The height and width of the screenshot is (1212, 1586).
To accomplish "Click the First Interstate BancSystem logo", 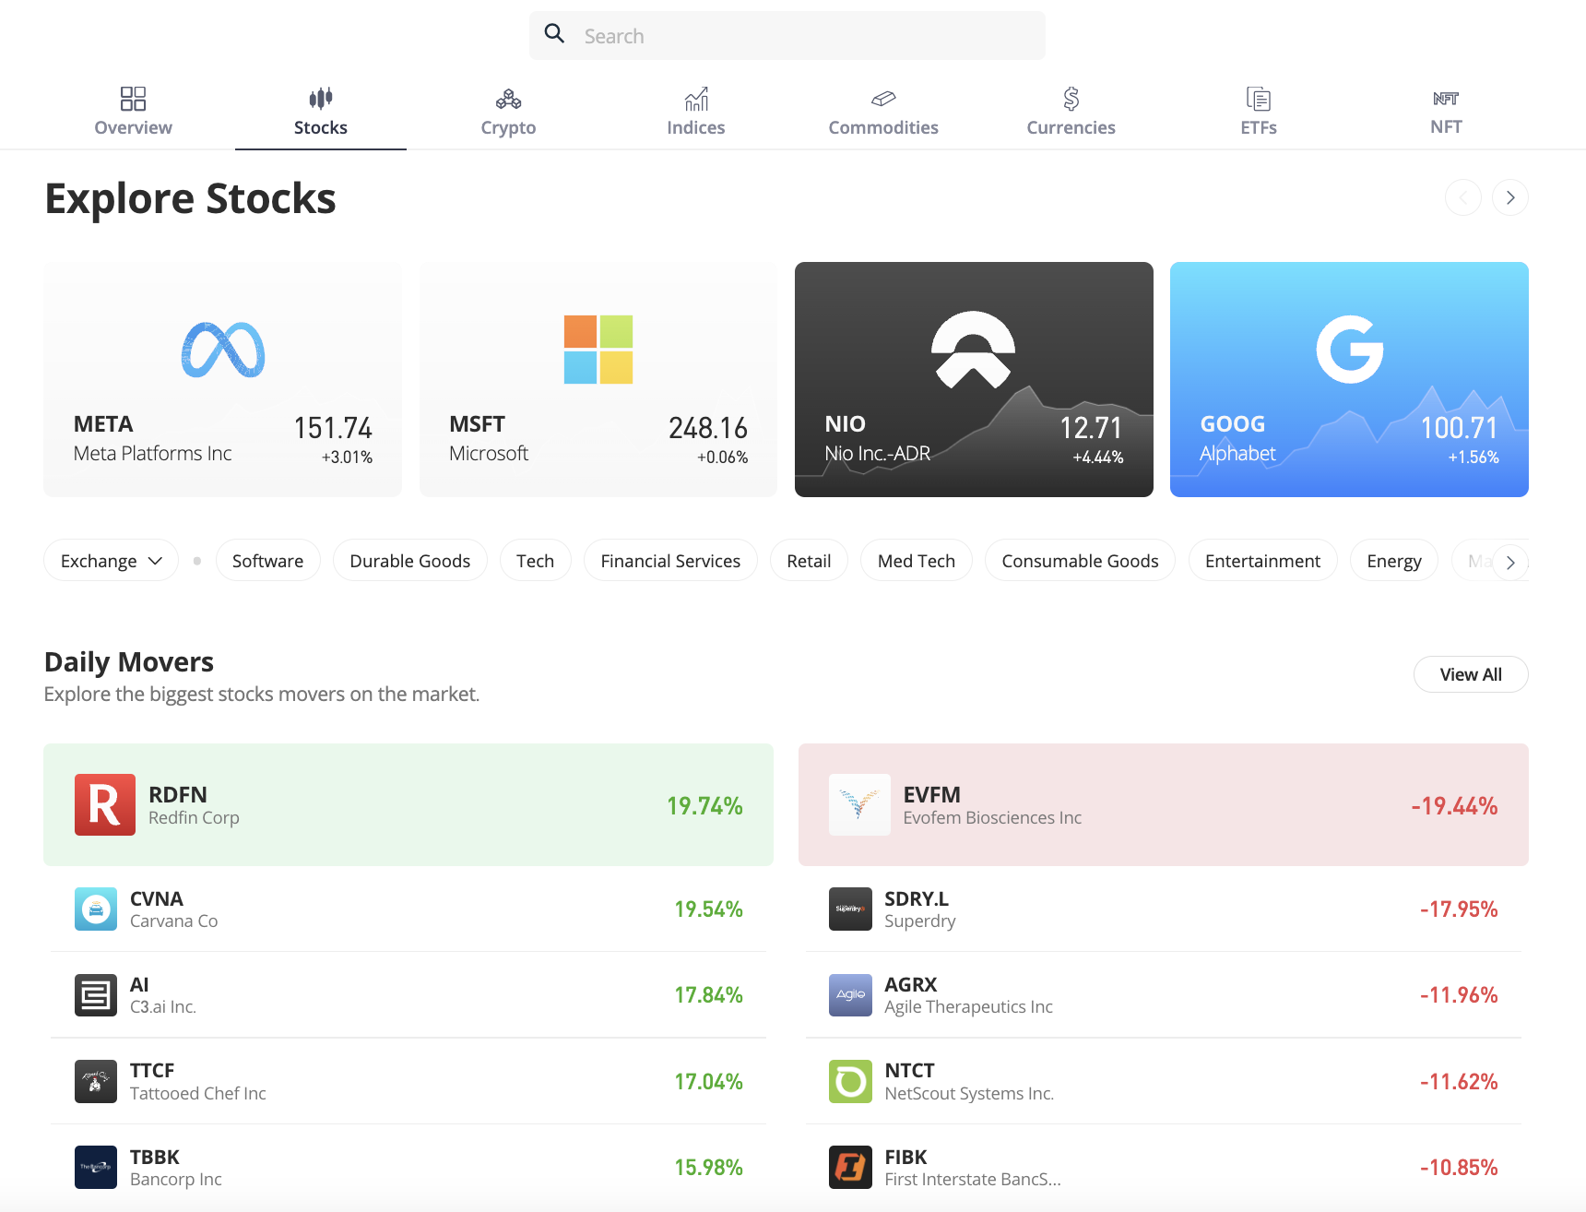I will point(850,1167).
